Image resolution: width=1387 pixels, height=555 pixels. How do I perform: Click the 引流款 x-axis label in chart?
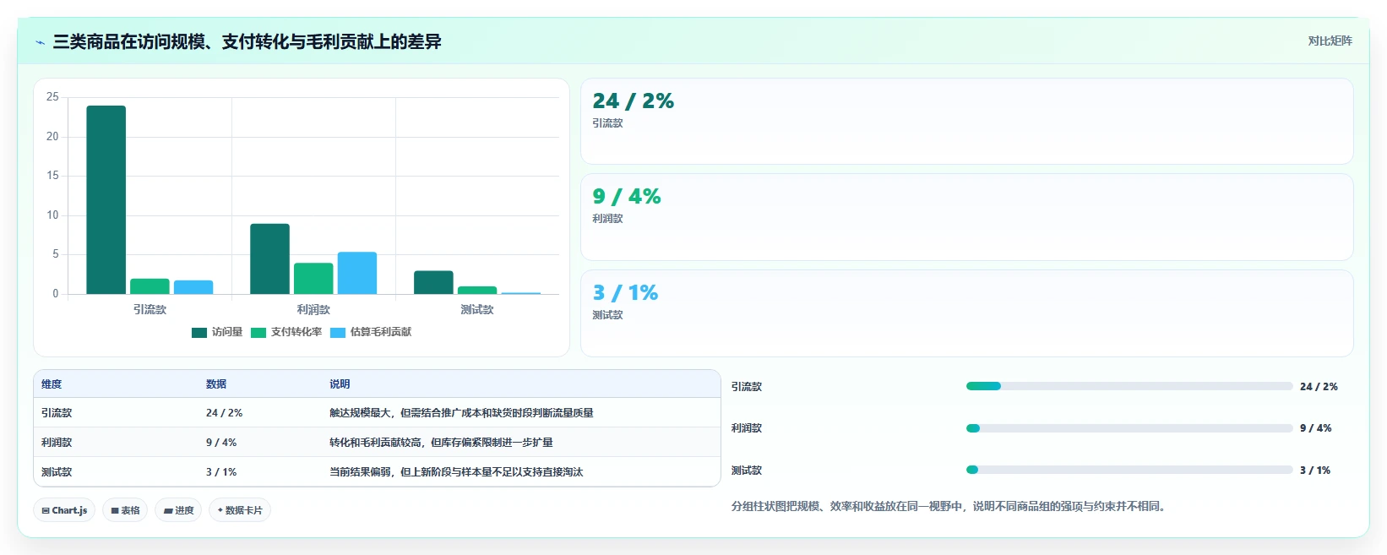150,310
